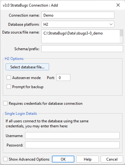Click the Port number field
The height and width of the screenshot is (165, 125).
coord(63,77)
